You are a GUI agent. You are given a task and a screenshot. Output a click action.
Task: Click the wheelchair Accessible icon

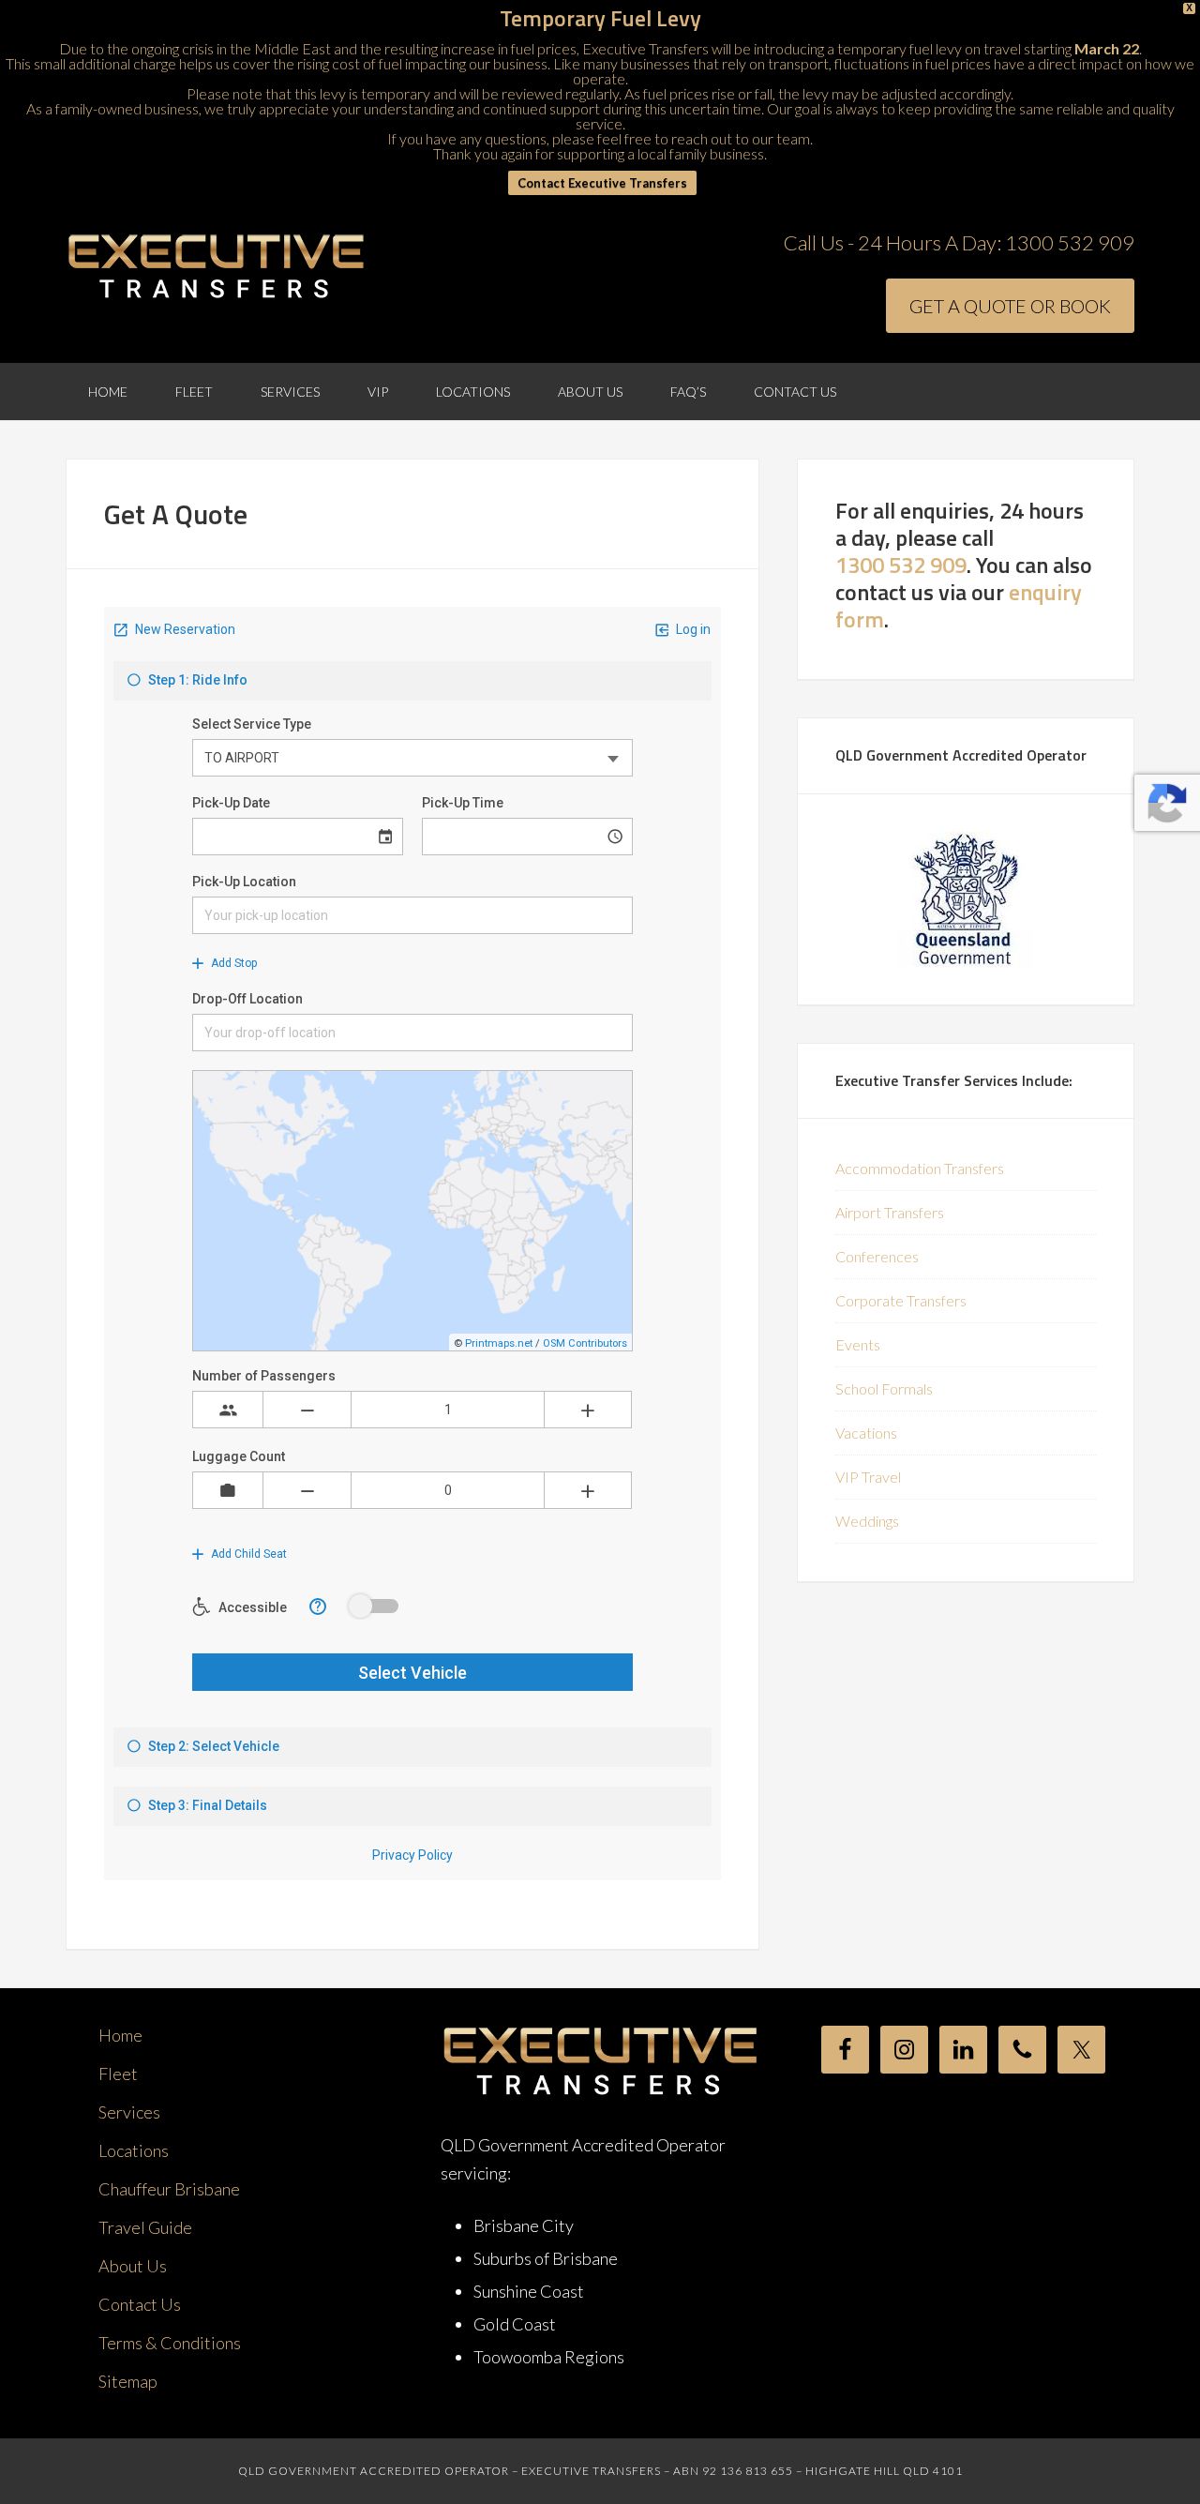202,1606
